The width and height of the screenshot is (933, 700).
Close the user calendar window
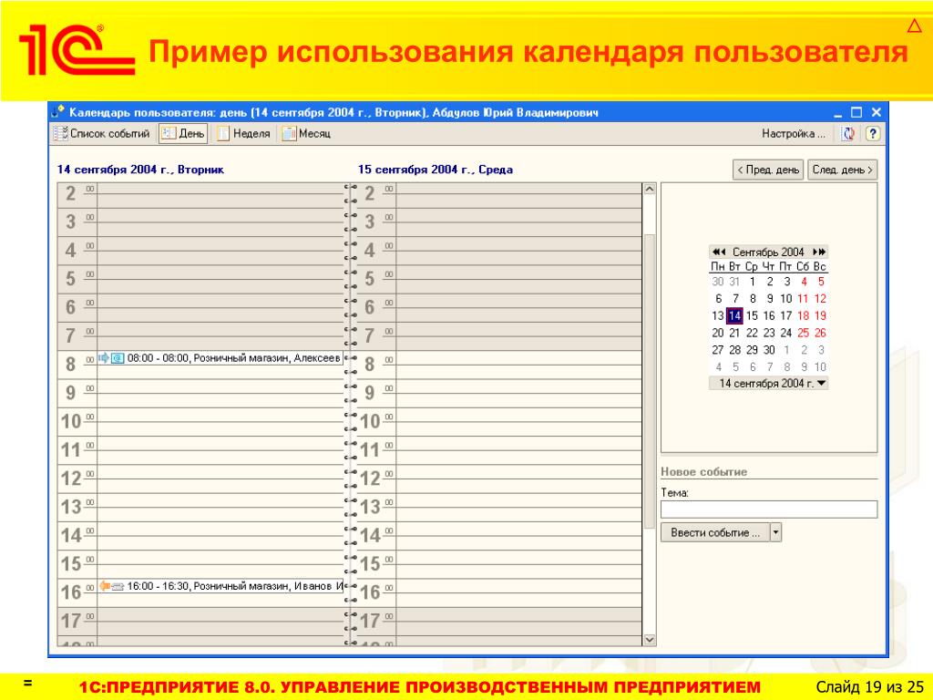click(876, 112)
